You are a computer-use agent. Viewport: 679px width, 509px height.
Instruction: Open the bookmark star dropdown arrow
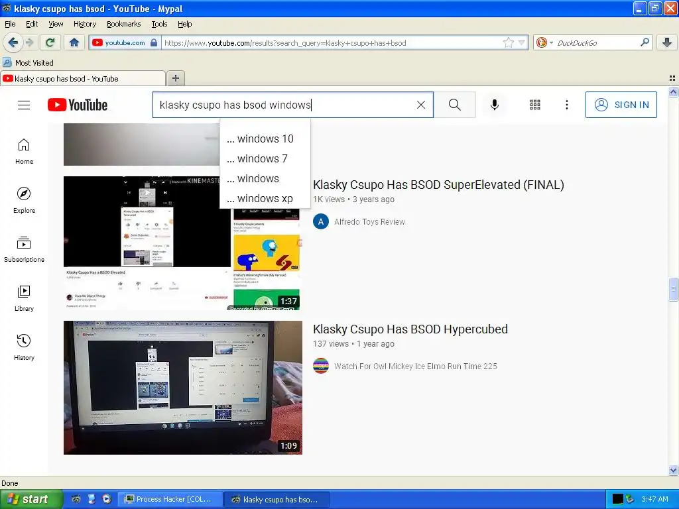pyautogui.click(x=521, y=43)
